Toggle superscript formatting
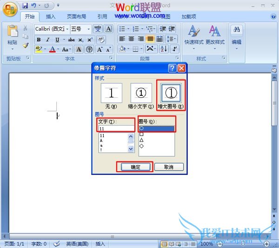 [90, 40]
